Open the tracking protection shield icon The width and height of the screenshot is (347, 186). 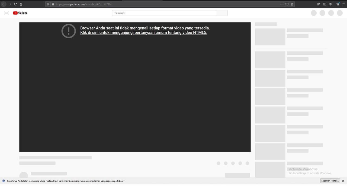tap(48, 4)
